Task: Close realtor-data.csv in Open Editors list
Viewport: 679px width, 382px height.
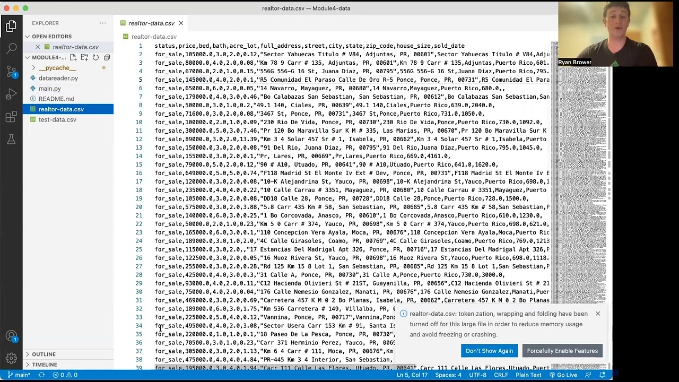Action: [x=38, y=47]
